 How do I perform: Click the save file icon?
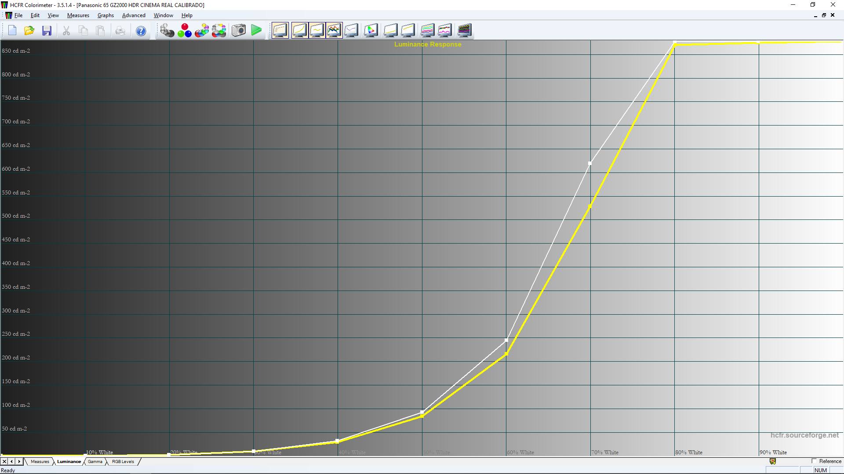47,30
